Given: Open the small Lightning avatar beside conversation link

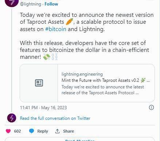Looking at the screenshot, I should tap(12, 118).
